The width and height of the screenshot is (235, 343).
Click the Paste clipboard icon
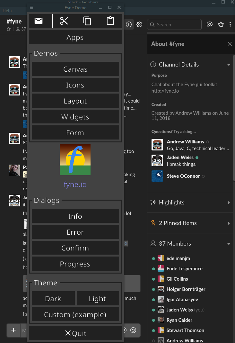point(110,21)
